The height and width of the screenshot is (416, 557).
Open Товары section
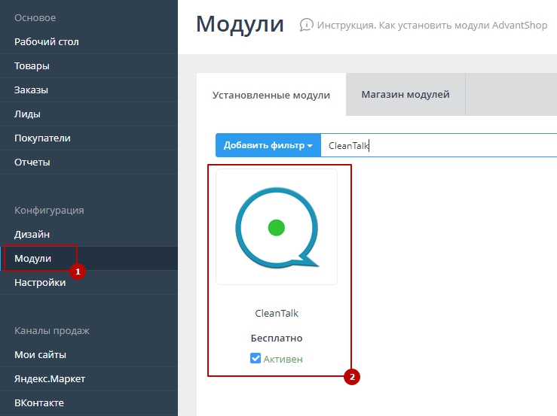[x=32, y=65]
